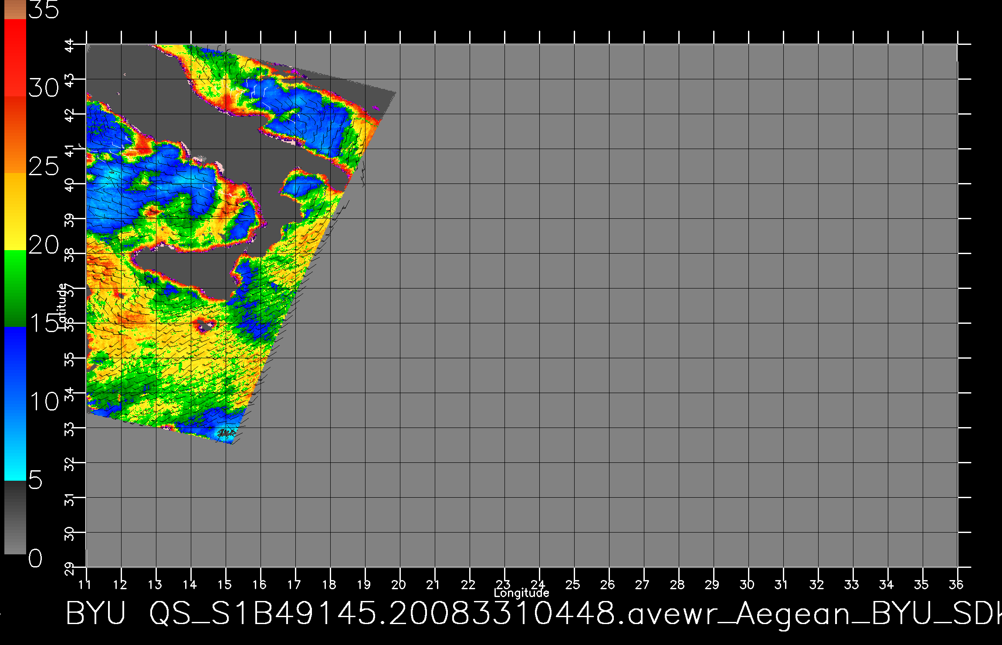Click longitude axis label "35"

(921, 584)
